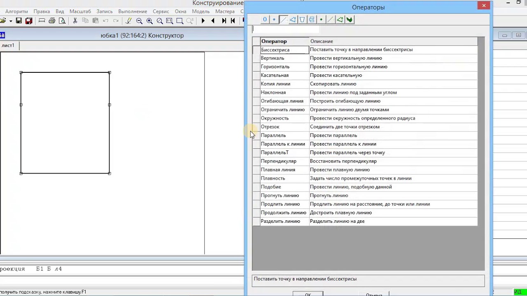The width and height of the screenshot is (527, 296).
Task: Open the Запись menu
Action: [x=105, y=12]
